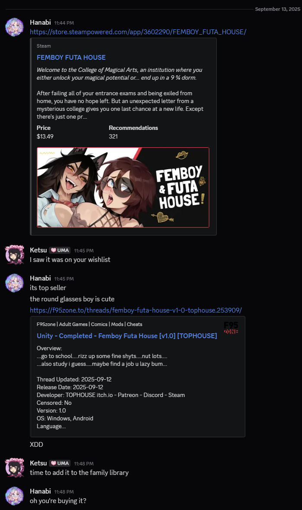Click Hanabi's avatar beside 'its top seller'
302x510 pixels.
15,283
